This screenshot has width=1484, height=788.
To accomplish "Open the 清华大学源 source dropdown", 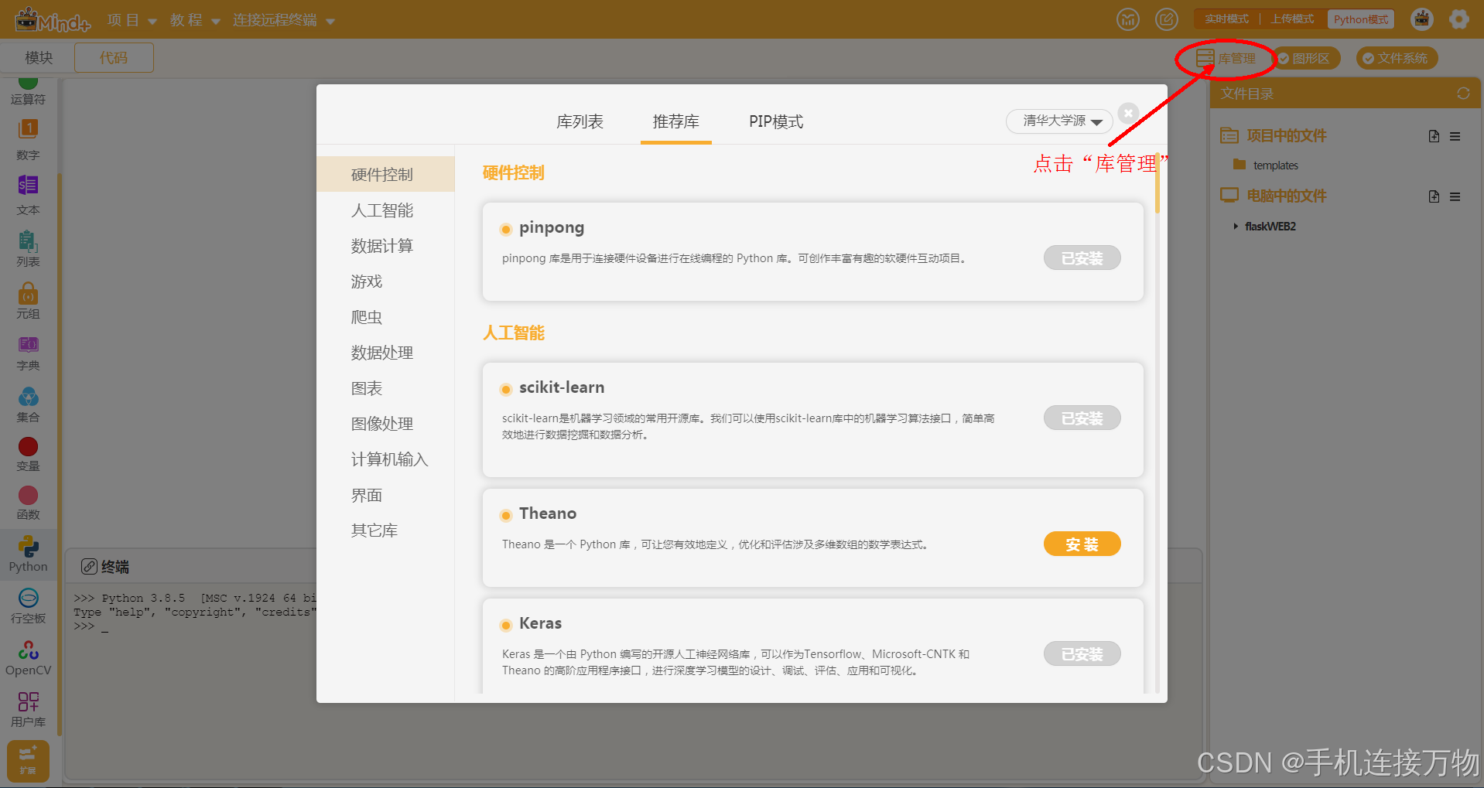I will pyautogui.click(x=1058, y=121).
